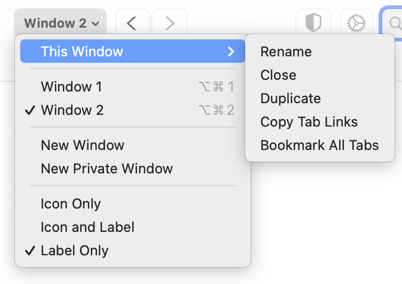Choose Rename from the submenu

point(286,52)
